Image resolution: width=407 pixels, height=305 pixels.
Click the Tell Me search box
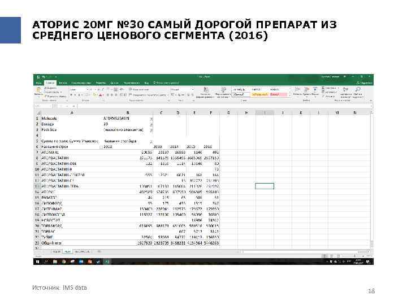point(166,83)
